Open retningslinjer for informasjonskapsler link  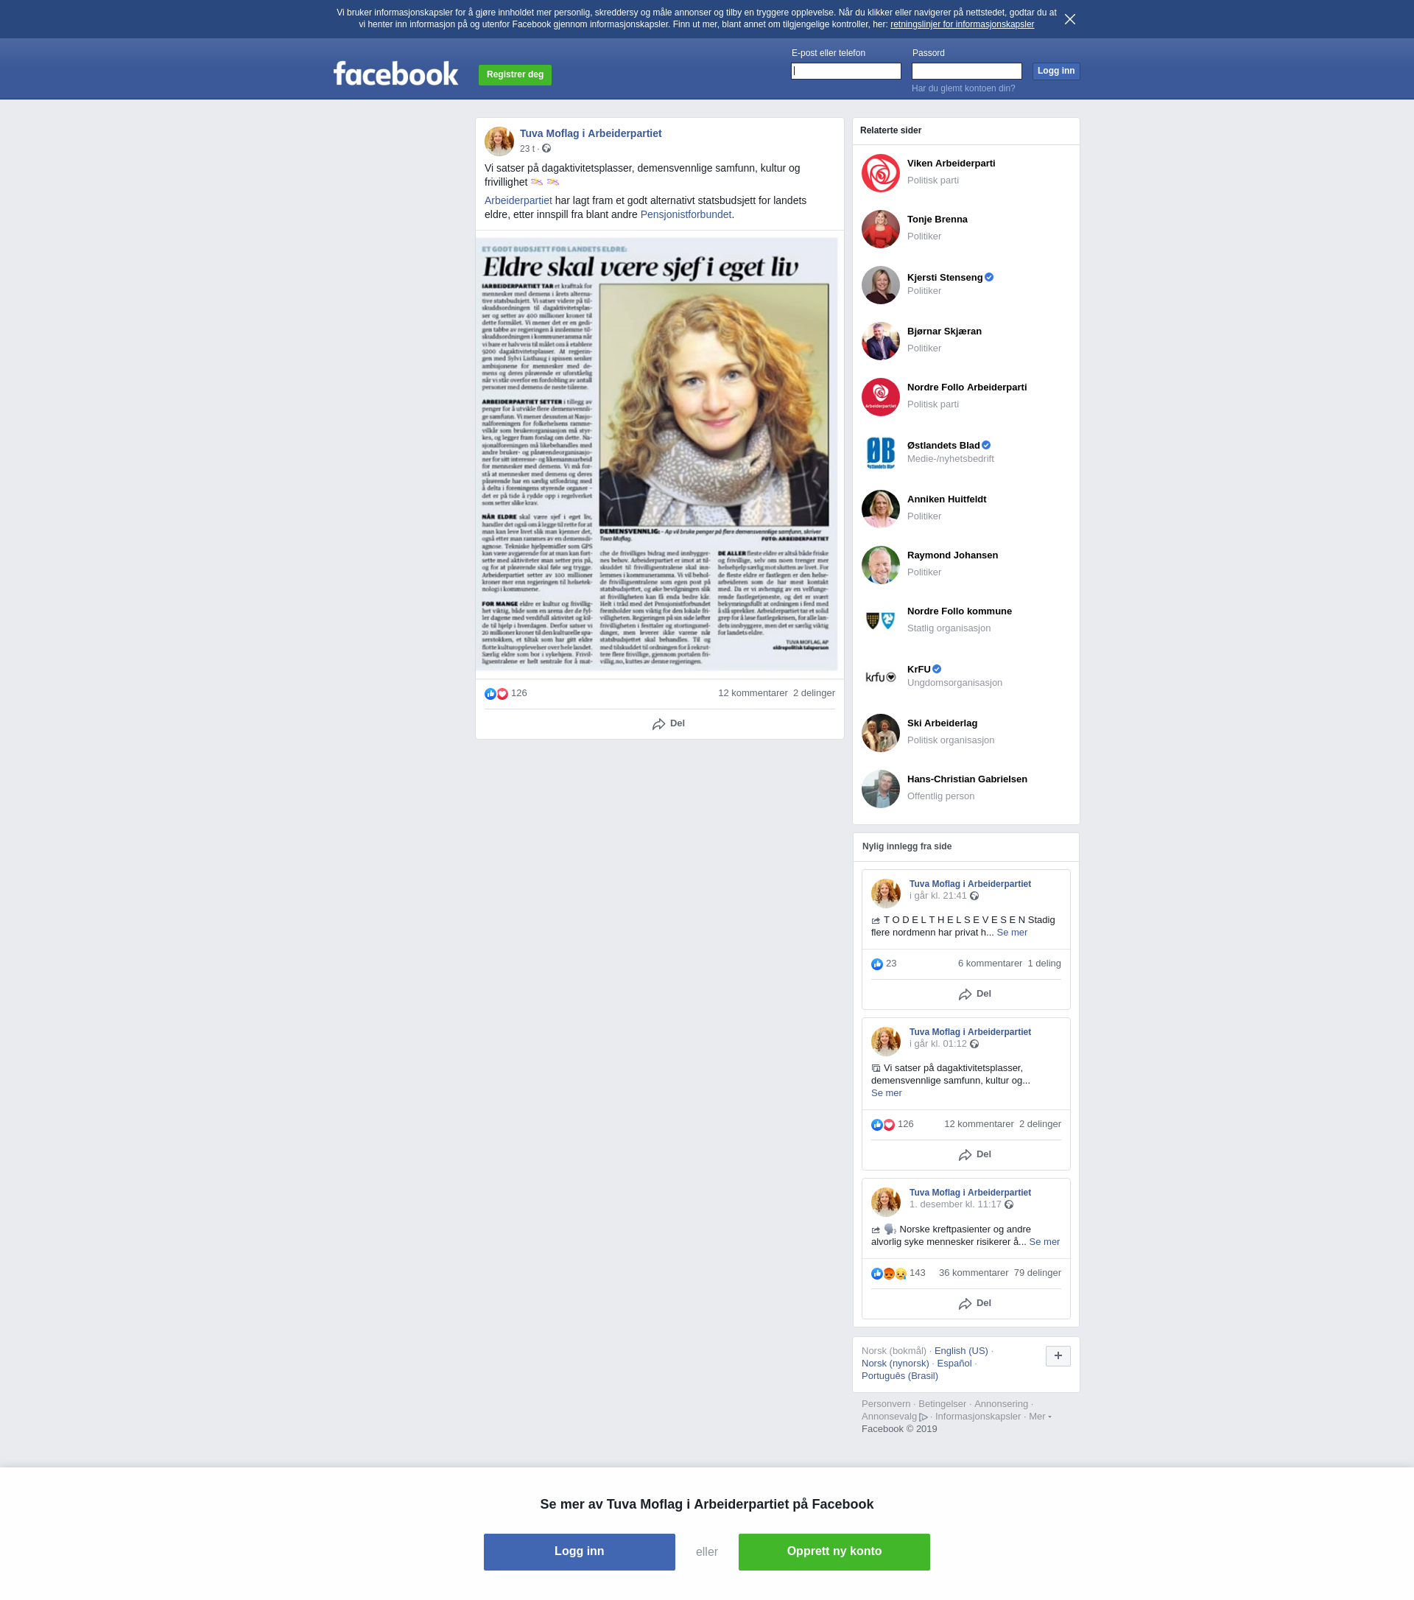[x=962, y=24]
